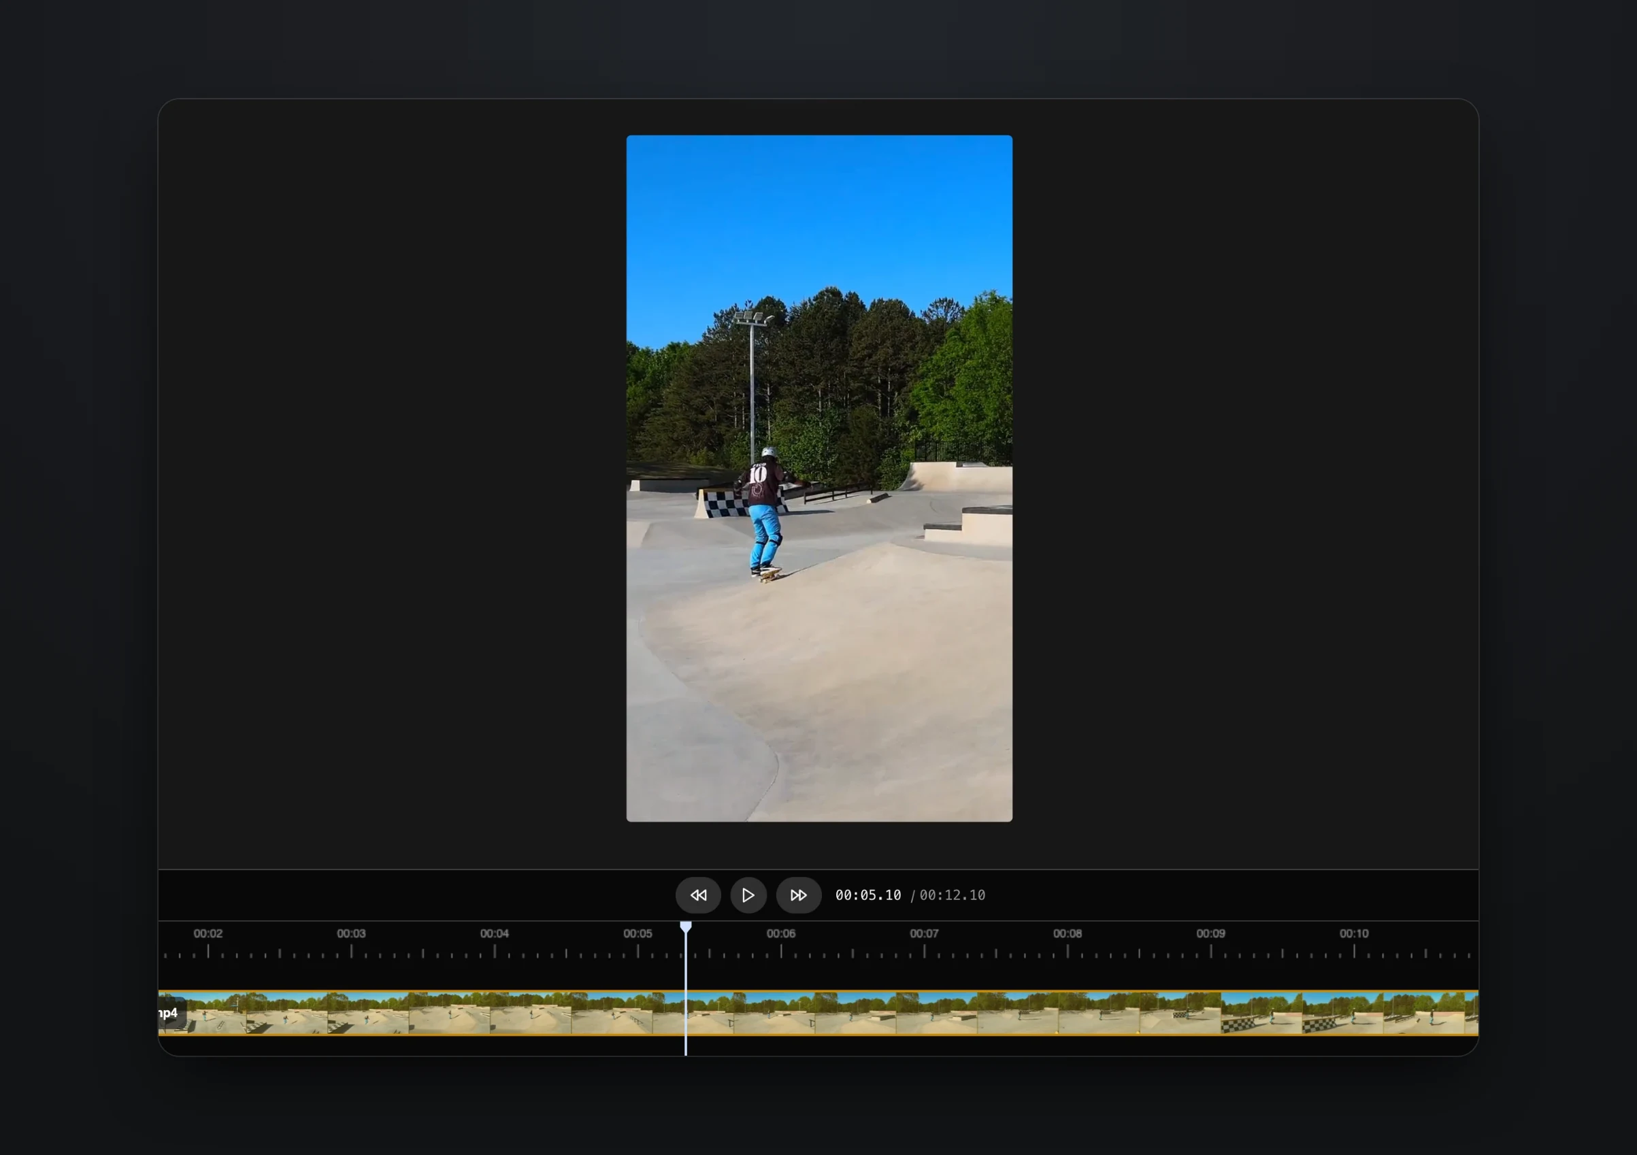
Task: Jump to the 00:05 ruler mark
Action: click(x=638, y=933)
